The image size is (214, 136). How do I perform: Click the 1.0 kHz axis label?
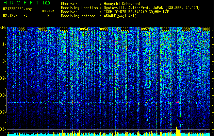coord(3,61)
